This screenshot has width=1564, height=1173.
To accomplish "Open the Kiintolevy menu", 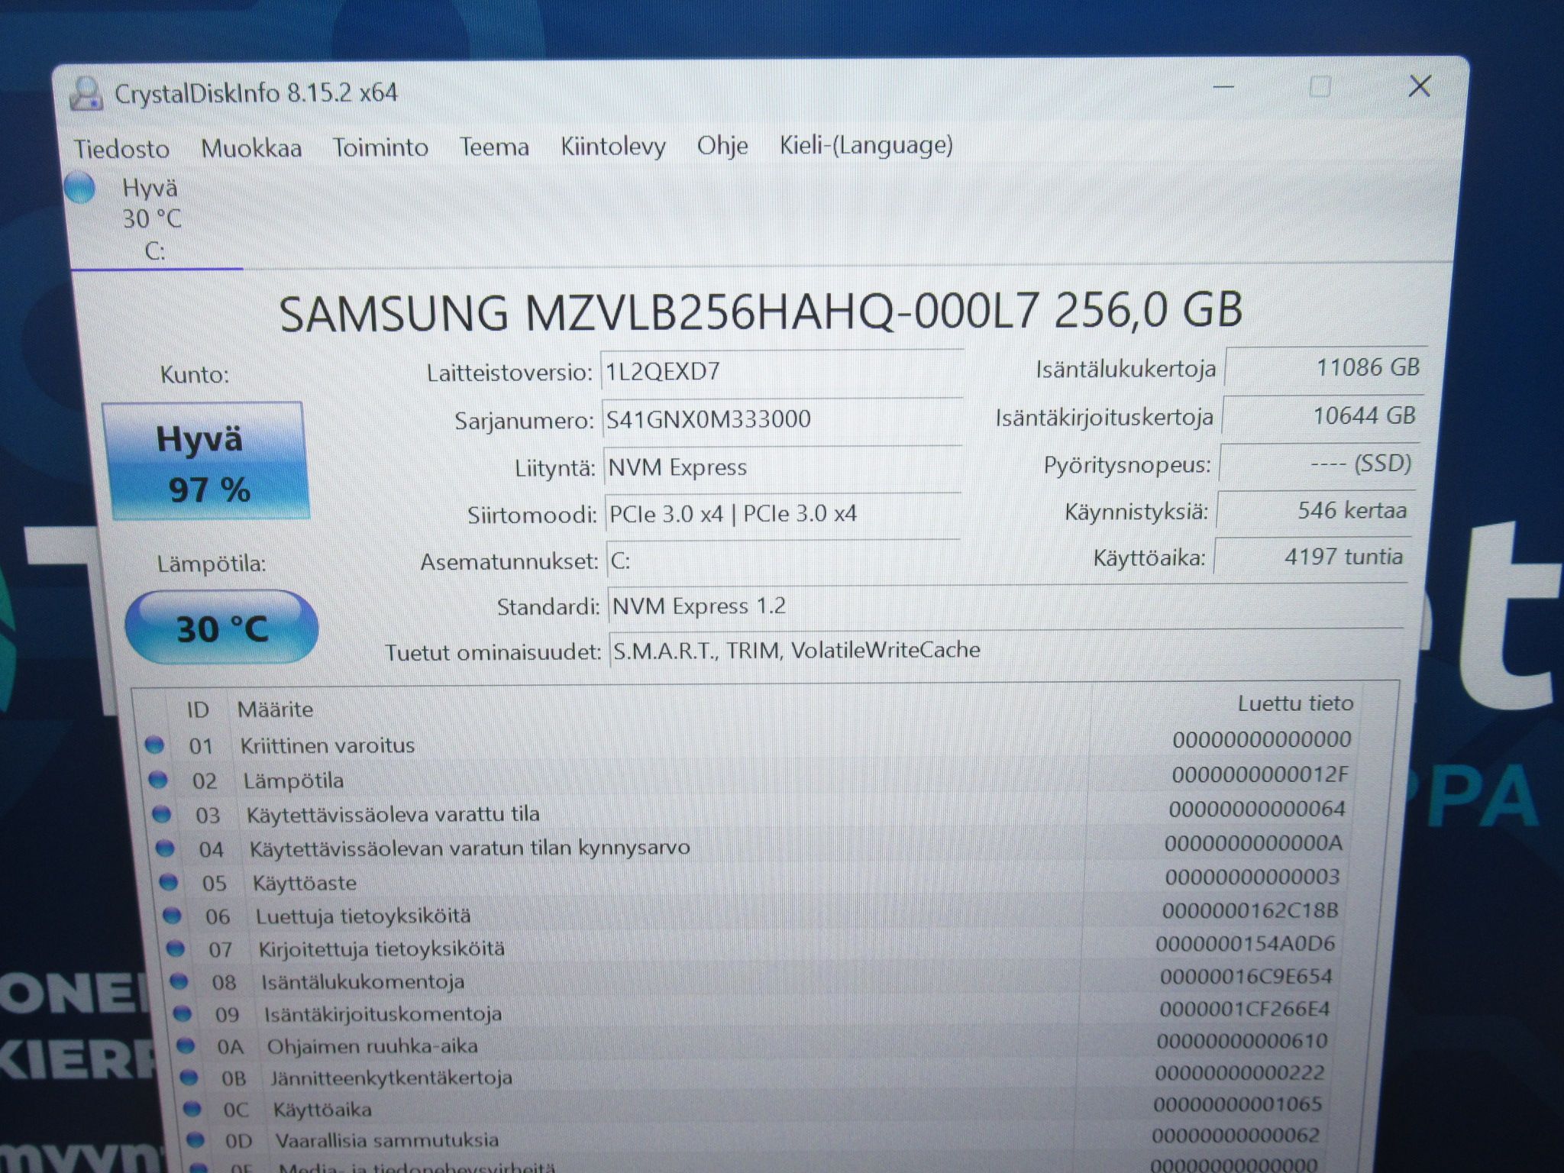I will pos(613,145).
